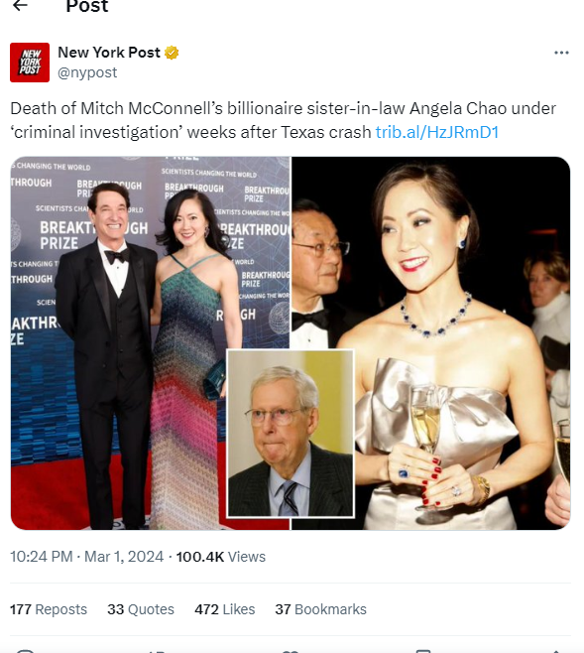The image size is (584, 653).
Task: Show the 33 Quotes list
Action: click(141, 609)
